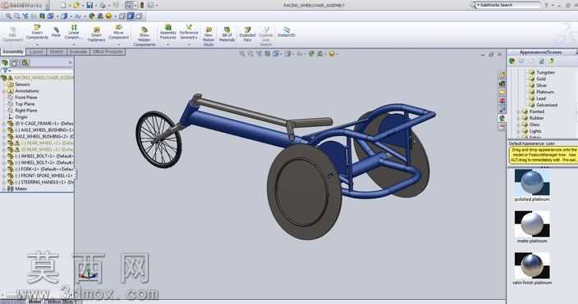Click the Rebuild traffic light icon

pos(142,5)
